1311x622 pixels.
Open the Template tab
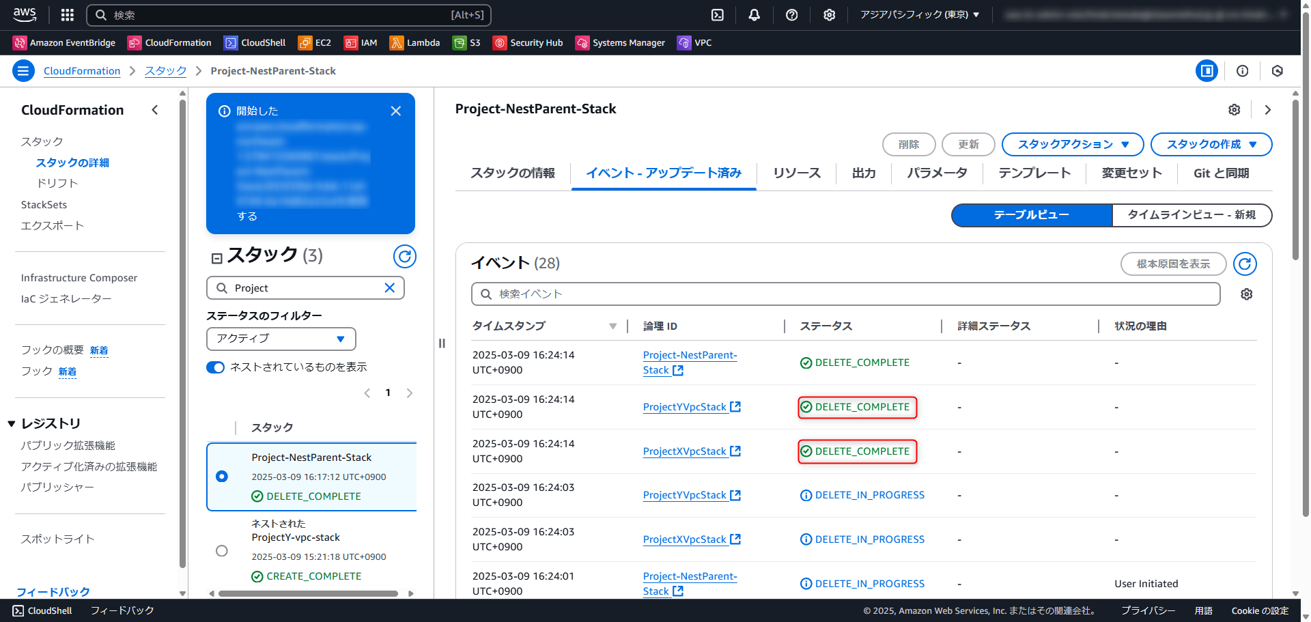(1034, 173)
